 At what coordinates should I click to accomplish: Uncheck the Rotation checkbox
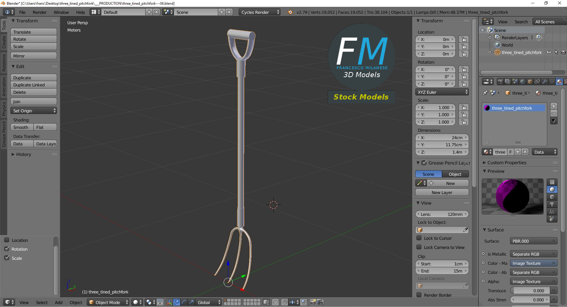click(7, 249)
